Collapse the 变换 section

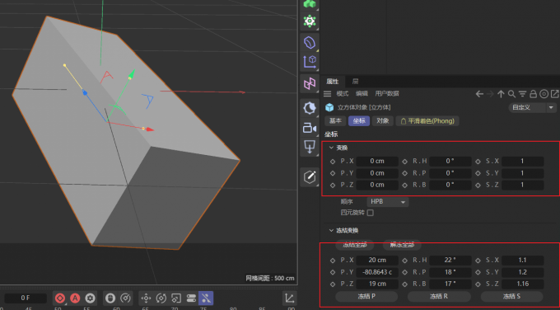click(331, 148)
